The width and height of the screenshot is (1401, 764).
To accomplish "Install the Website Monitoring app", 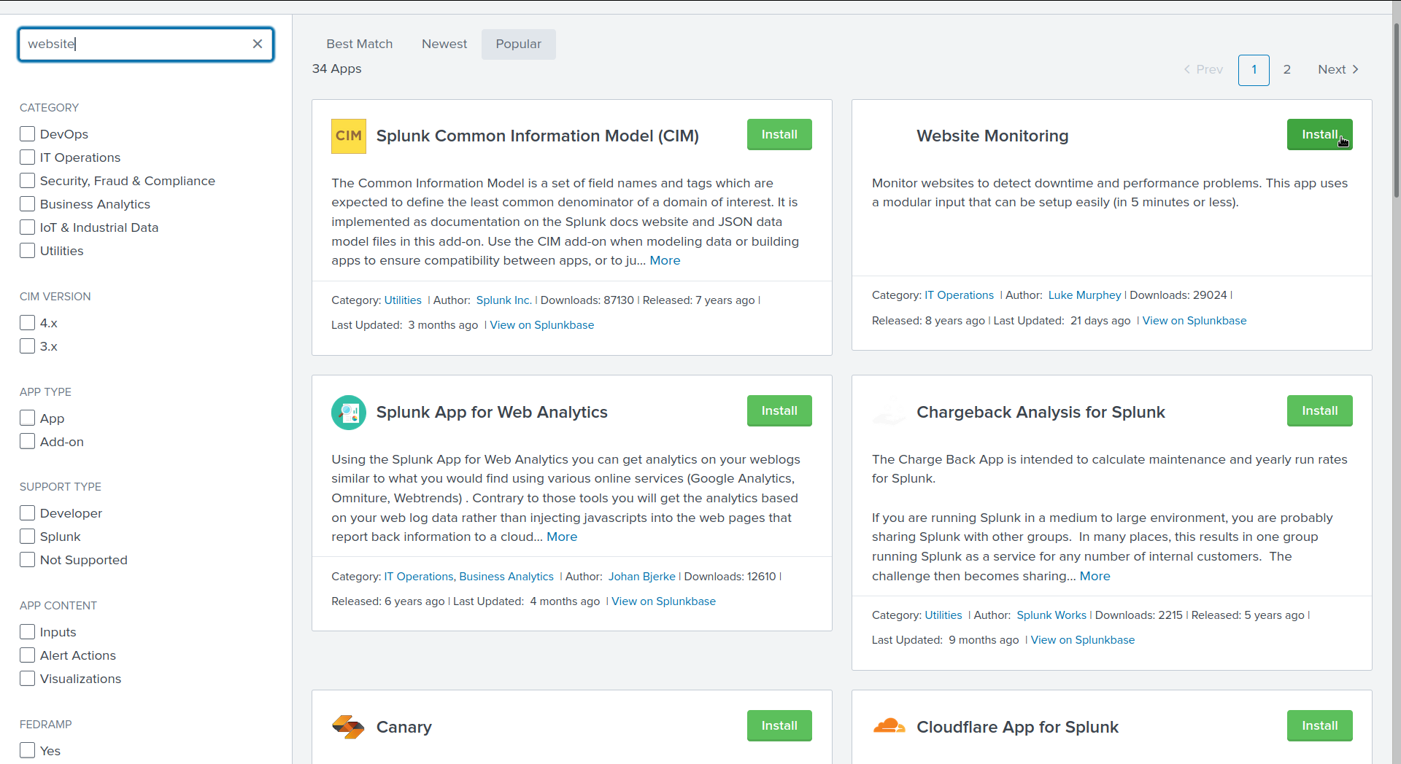I will point(1319,135).
